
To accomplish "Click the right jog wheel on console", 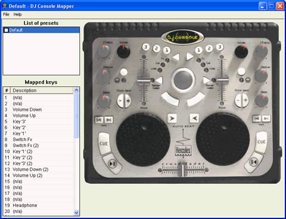I will click(x=223, y=139).
